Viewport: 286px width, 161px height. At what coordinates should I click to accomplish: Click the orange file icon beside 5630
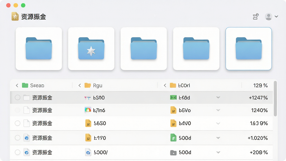coord(88,123)
